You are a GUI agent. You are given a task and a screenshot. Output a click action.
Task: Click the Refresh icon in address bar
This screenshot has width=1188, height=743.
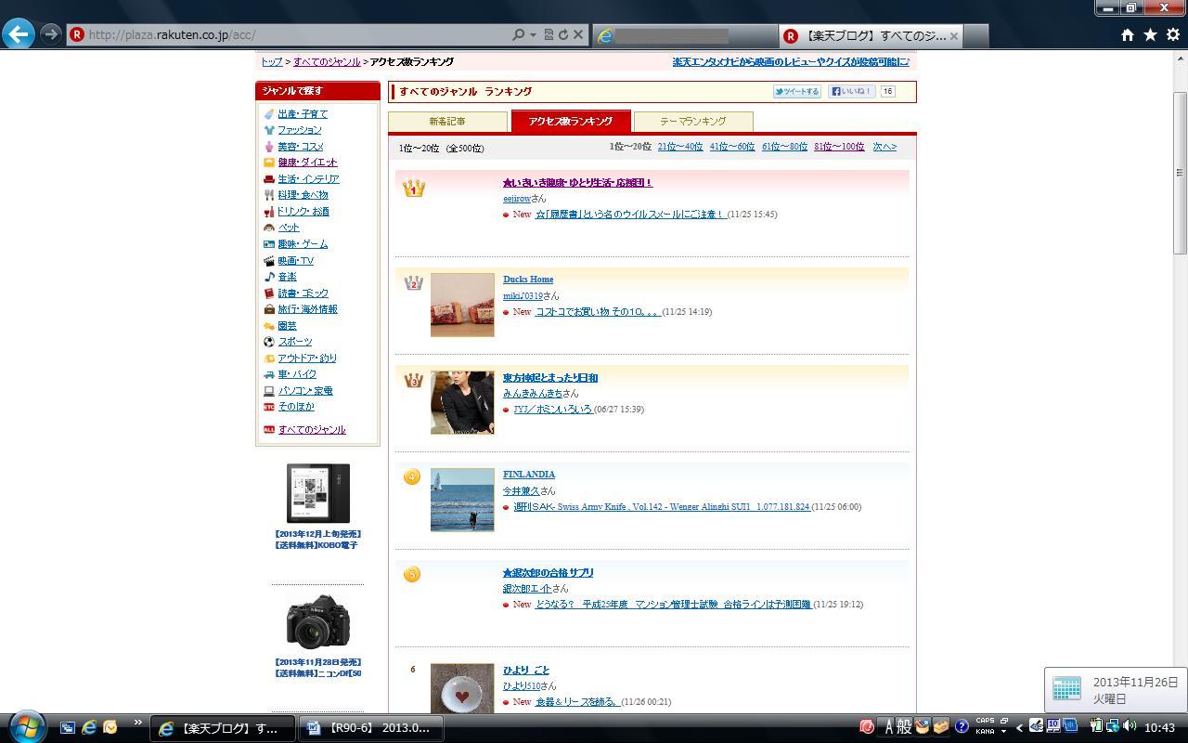562,34
